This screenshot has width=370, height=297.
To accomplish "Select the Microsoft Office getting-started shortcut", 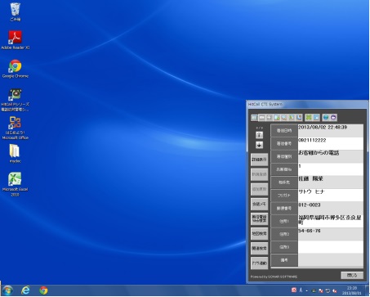I will [15, 128].
